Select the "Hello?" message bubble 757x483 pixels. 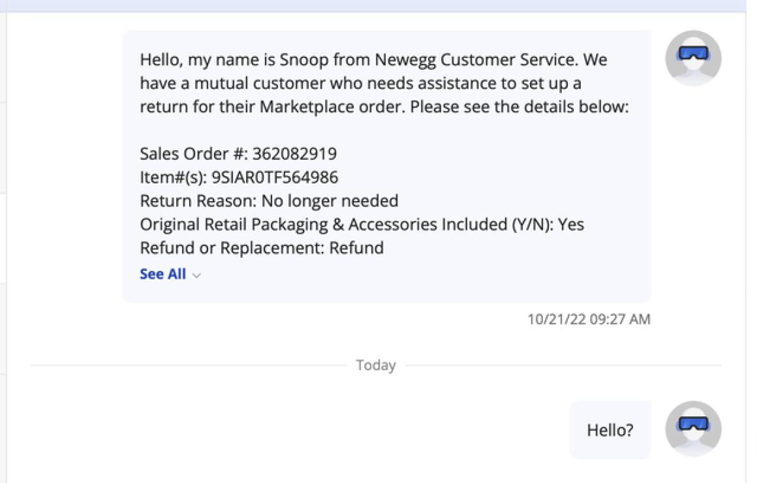point(610,429)
